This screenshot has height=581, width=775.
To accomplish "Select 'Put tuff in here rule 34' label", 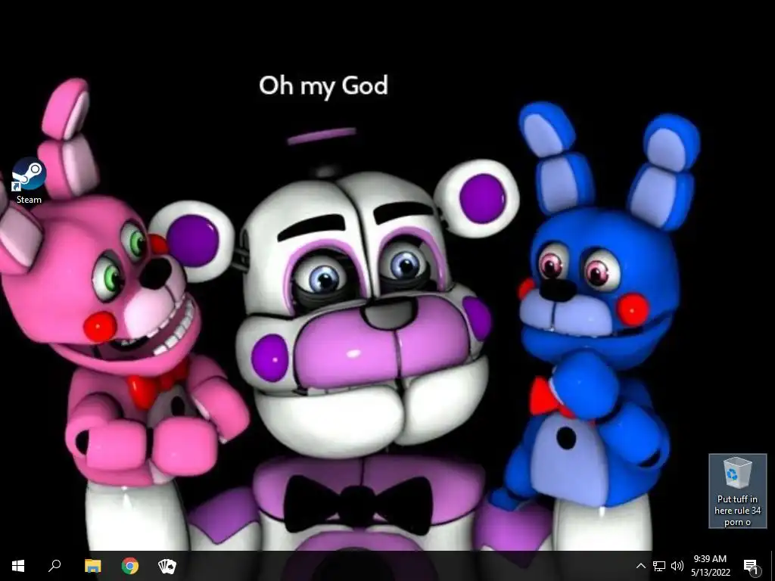I will click(x=737, y=511).
